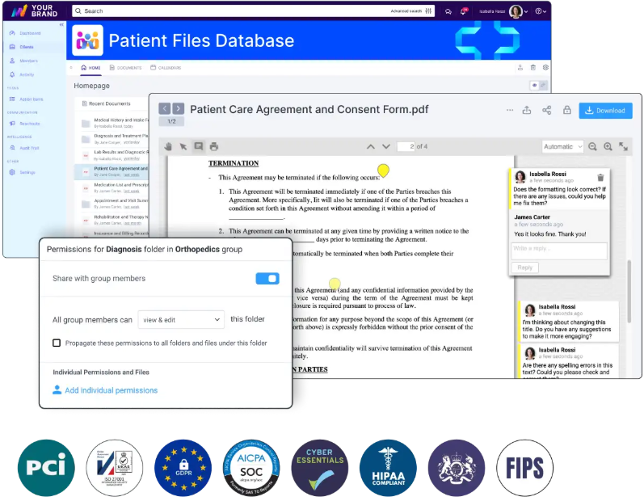This screenshot has height=501, width=644.
Task: Click the upload/export icon next to Download
Action: click(527, 110)
